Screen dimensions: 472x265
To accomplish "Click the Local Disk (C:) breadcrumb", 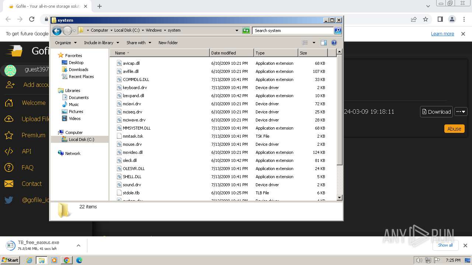I will click(x=127, y=31).
